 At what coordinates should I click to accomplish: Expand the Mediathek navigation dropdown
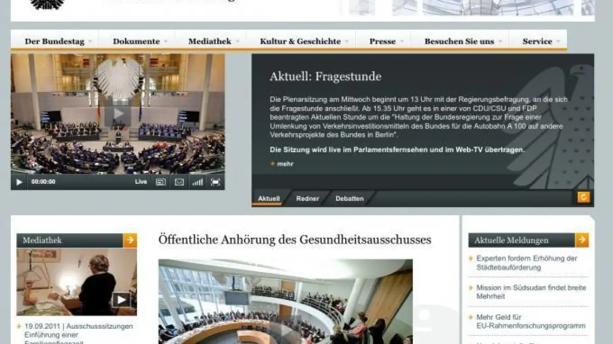point(209,41)
